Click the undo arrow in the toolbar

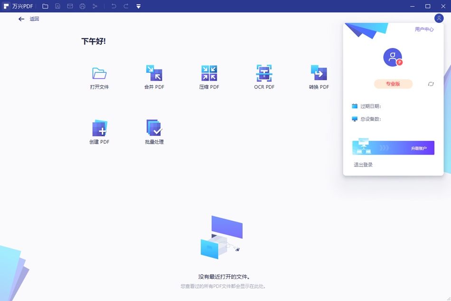coord(114,6)
